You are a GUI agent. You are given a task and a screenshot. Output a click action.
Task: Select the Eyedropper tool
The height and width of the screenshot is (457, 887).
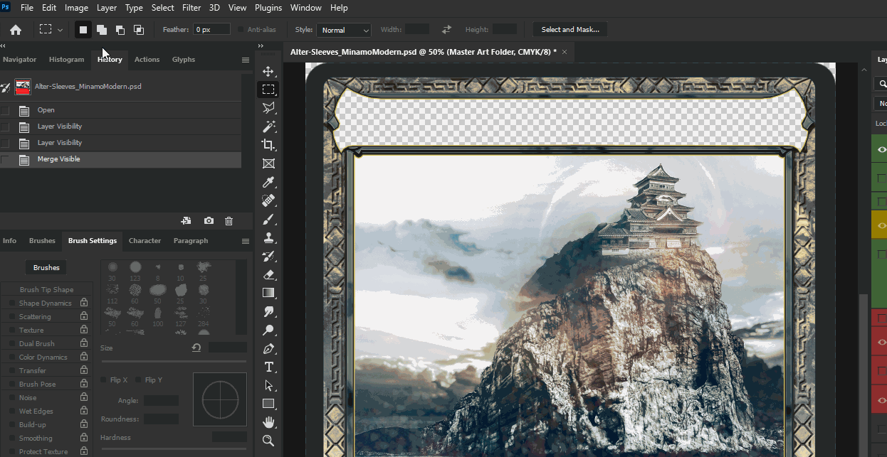(268, 183)
